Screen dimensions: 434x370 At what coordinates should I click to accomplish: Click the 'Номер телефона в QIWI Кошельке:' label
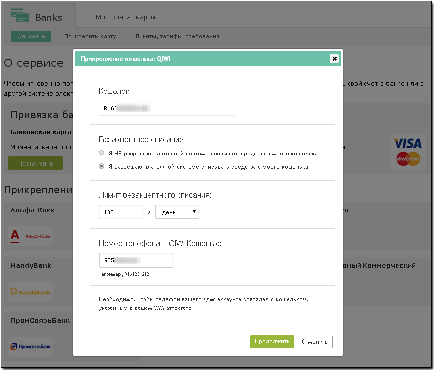[161, 243]
